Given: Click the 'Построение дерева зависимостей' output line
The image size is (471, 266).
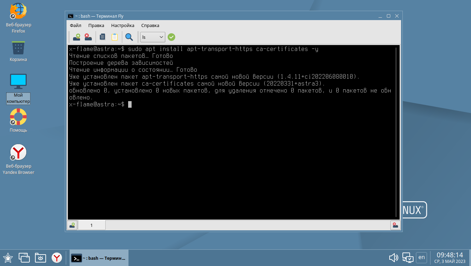Looking at the screenshot, I should pos(121,63).
